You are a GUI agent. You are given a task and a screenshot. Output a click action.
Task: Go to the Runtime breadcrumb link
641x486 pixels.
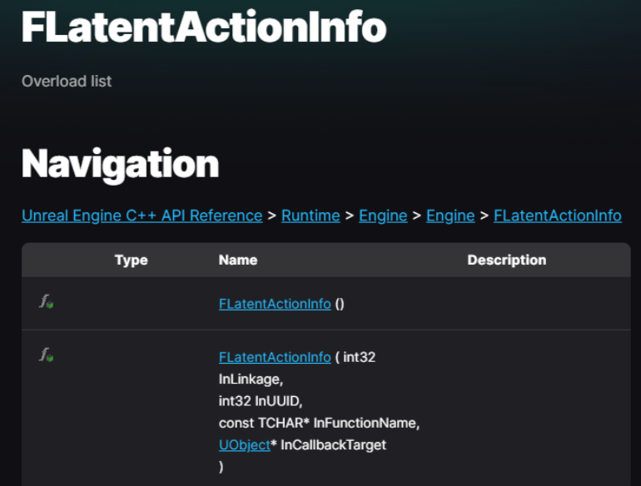(x=311, y=216)
